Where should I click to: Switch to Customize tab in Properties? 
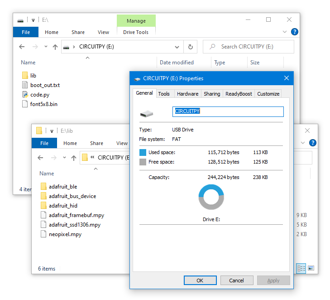(268, 94)
